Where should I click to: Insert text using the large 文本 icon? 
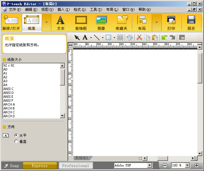(x=61, y=22)
